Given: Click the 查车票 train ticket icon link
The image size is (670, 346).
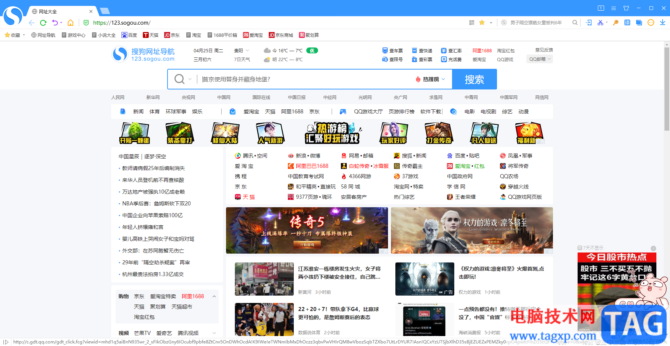Looking at the screenshot, I should click(385, 50).
